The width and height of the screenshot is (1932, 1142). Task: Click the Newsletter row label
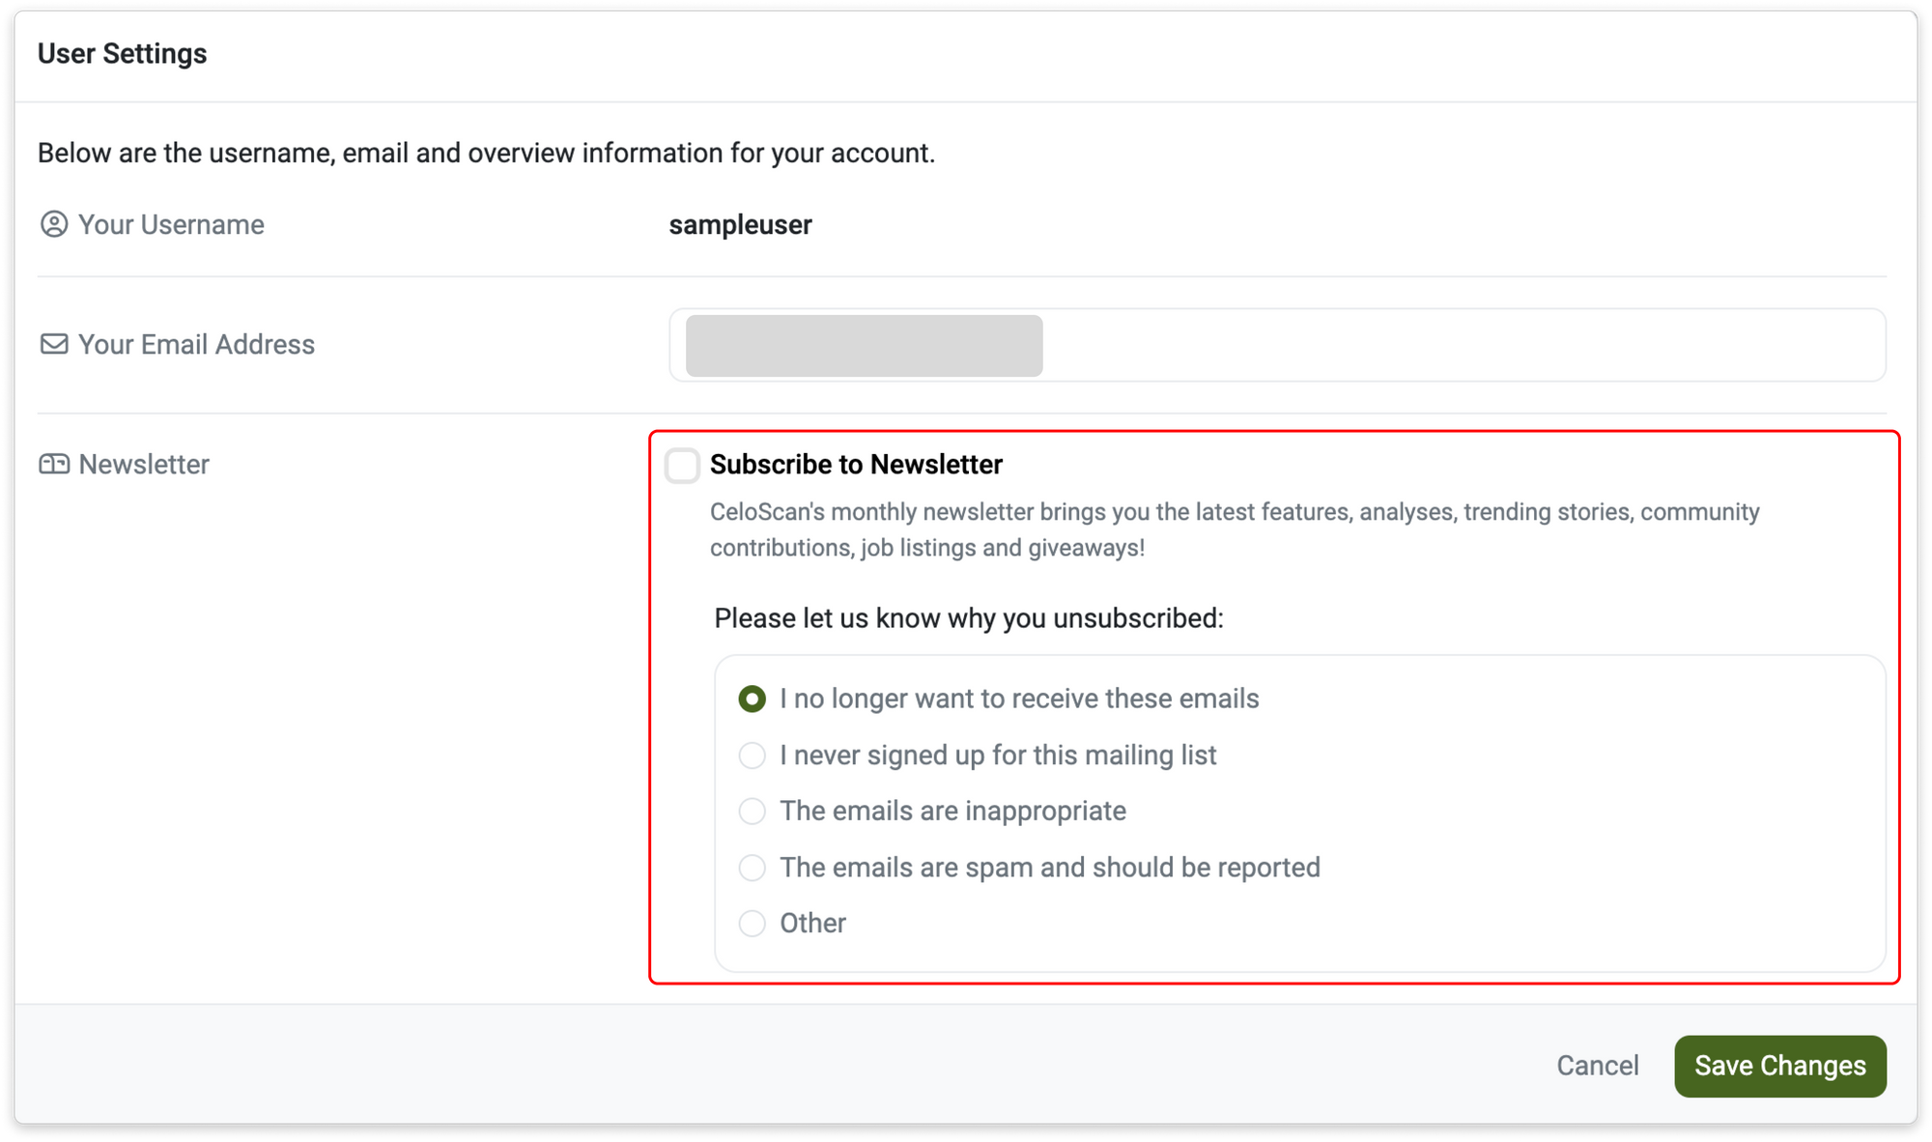[144, 465]
